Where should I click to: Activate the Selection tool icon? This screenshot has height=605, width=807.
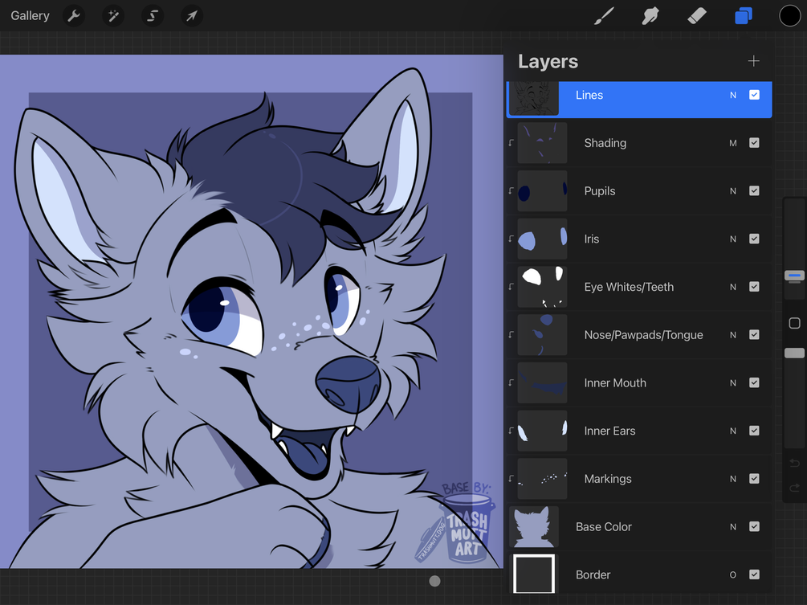pos(153,16)
